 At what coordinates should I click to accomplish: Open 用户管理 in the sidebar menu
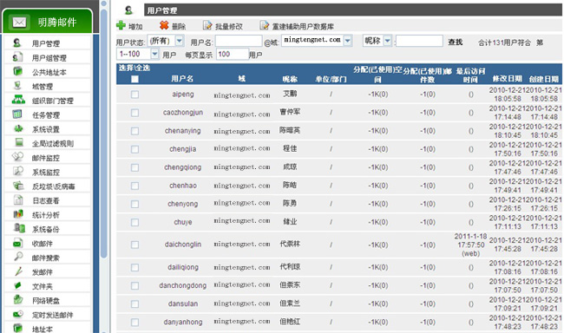[x=47, y=43]
